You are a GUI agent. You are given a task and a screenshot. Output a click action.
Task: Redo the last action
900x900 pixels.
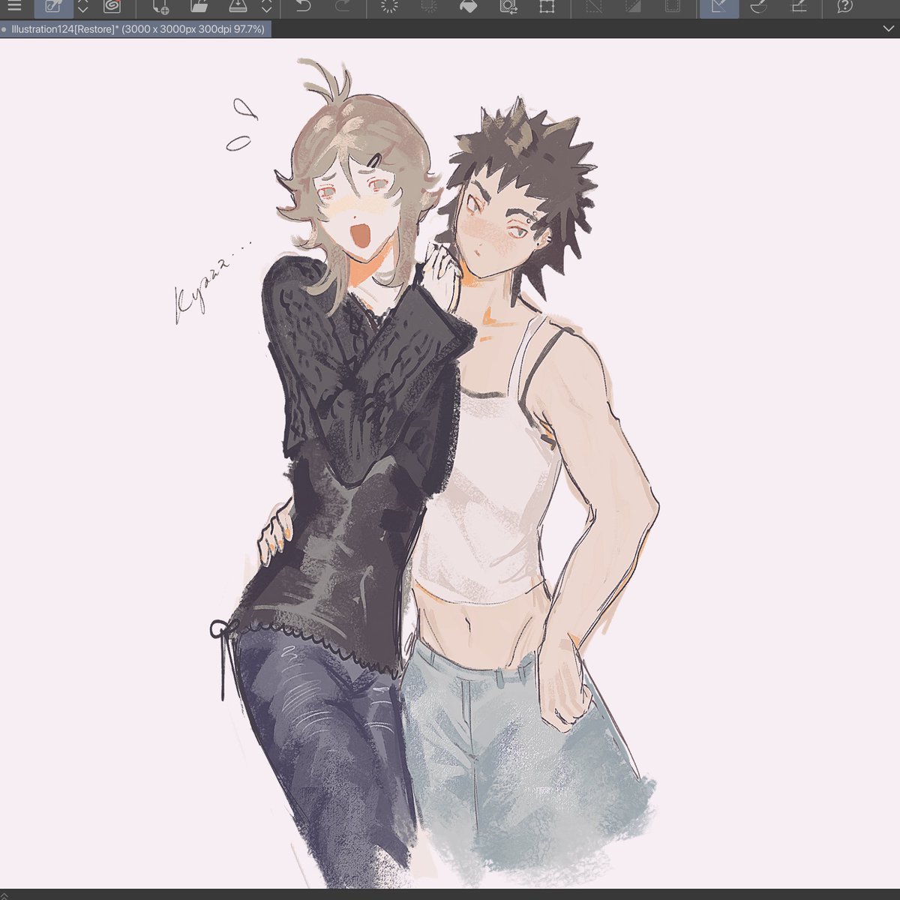[x=341, y=8]
